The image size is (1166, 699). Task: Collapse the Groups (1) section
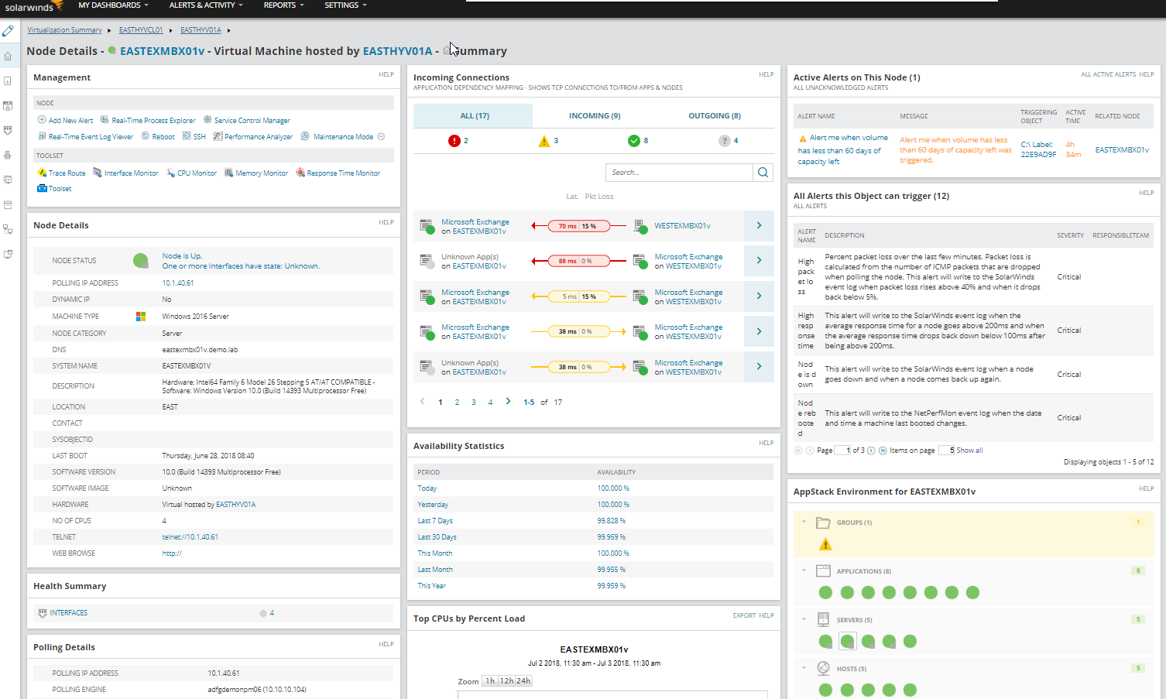pyautogui.click(x=804, y=523)
